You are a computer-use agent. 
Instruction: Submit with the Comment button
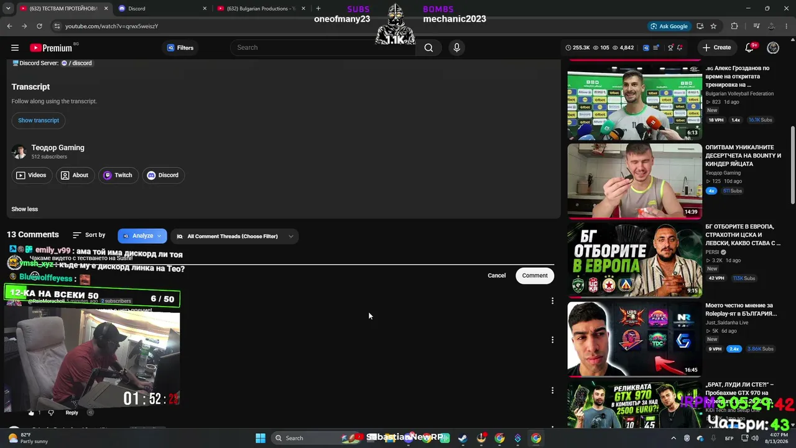click(535, 276)
